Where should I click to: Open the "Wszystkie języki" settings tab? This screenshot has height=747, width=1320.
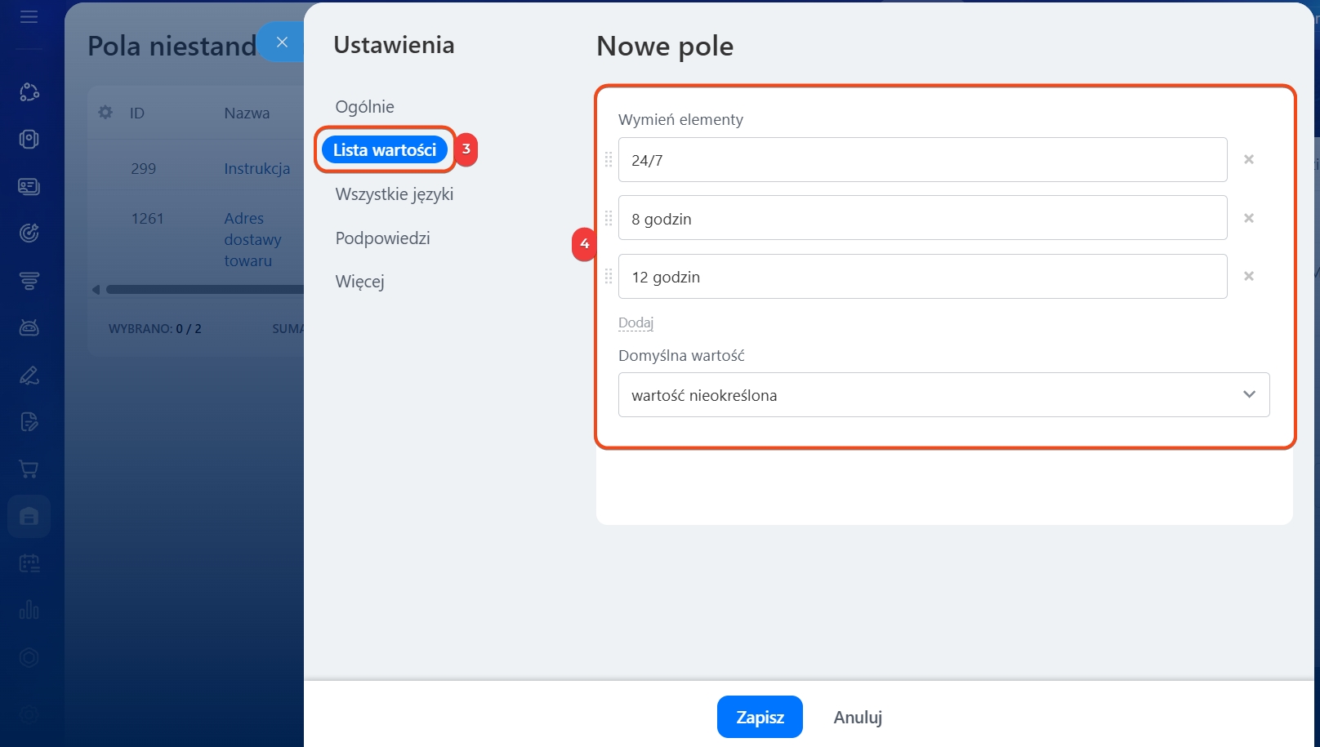394,194
